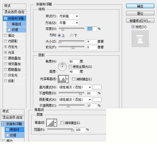Select the 下 direction radio button
This screenshot has width=157, height=144.
click(72, 35)
